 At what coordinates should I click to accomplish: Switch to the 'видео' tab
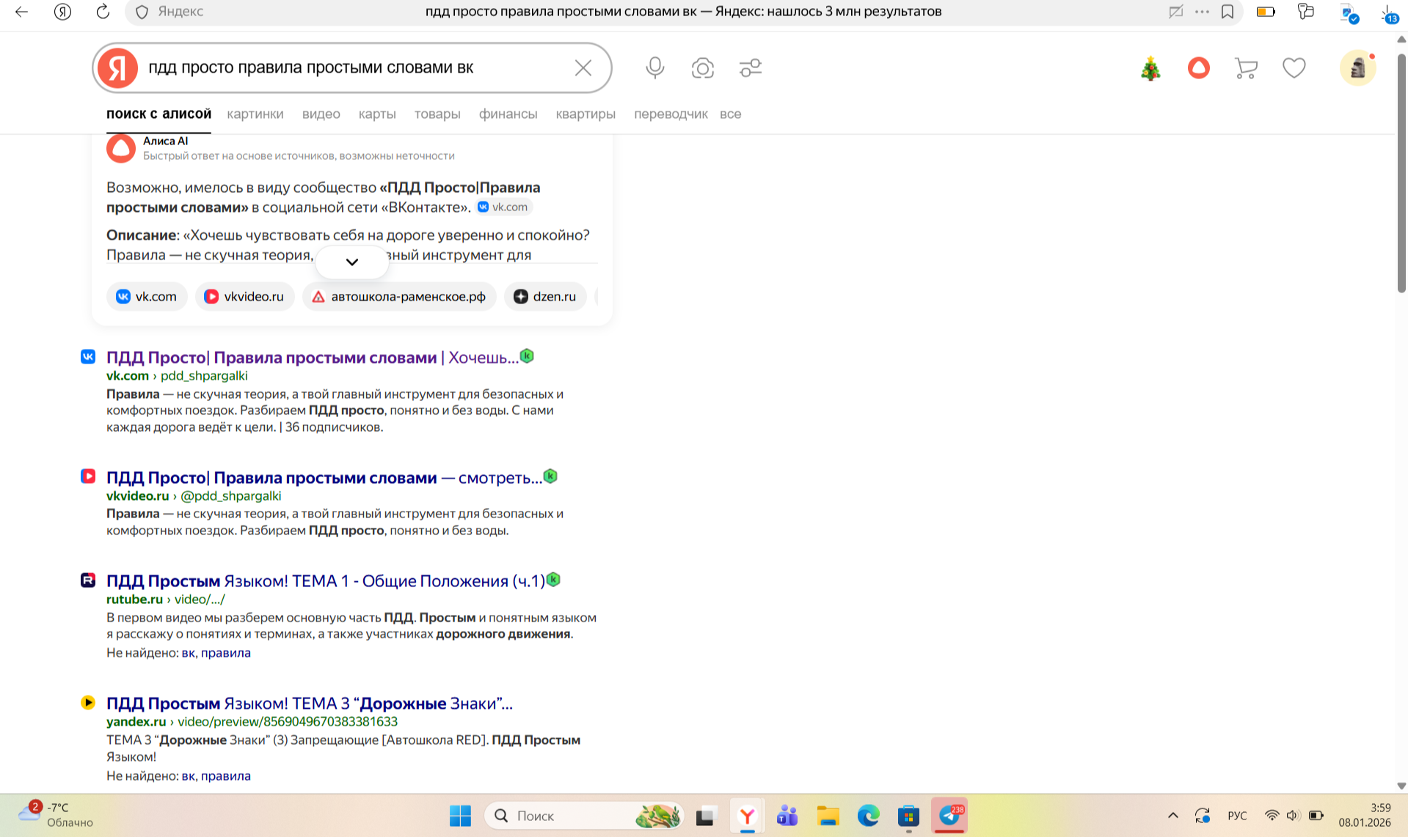[x=321, y=114]
